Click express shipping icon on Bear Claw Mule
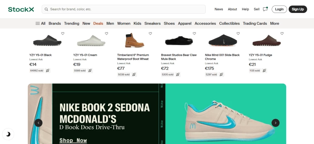 (178, 74)
